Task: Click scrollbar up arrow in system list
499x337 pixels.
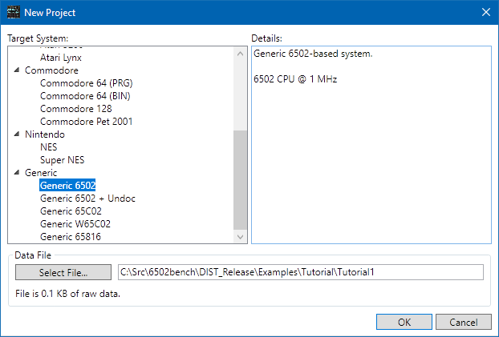Action: coord(240,54)
